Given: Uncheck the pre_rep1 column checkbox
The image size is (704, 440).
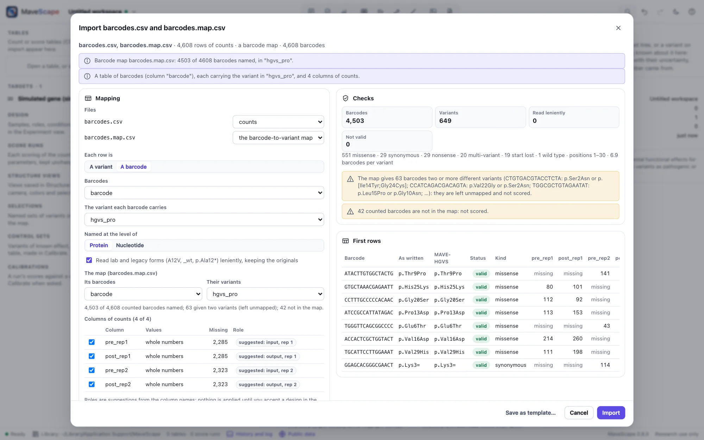Looking at the screenshot, I should click(x=92, y=342).
